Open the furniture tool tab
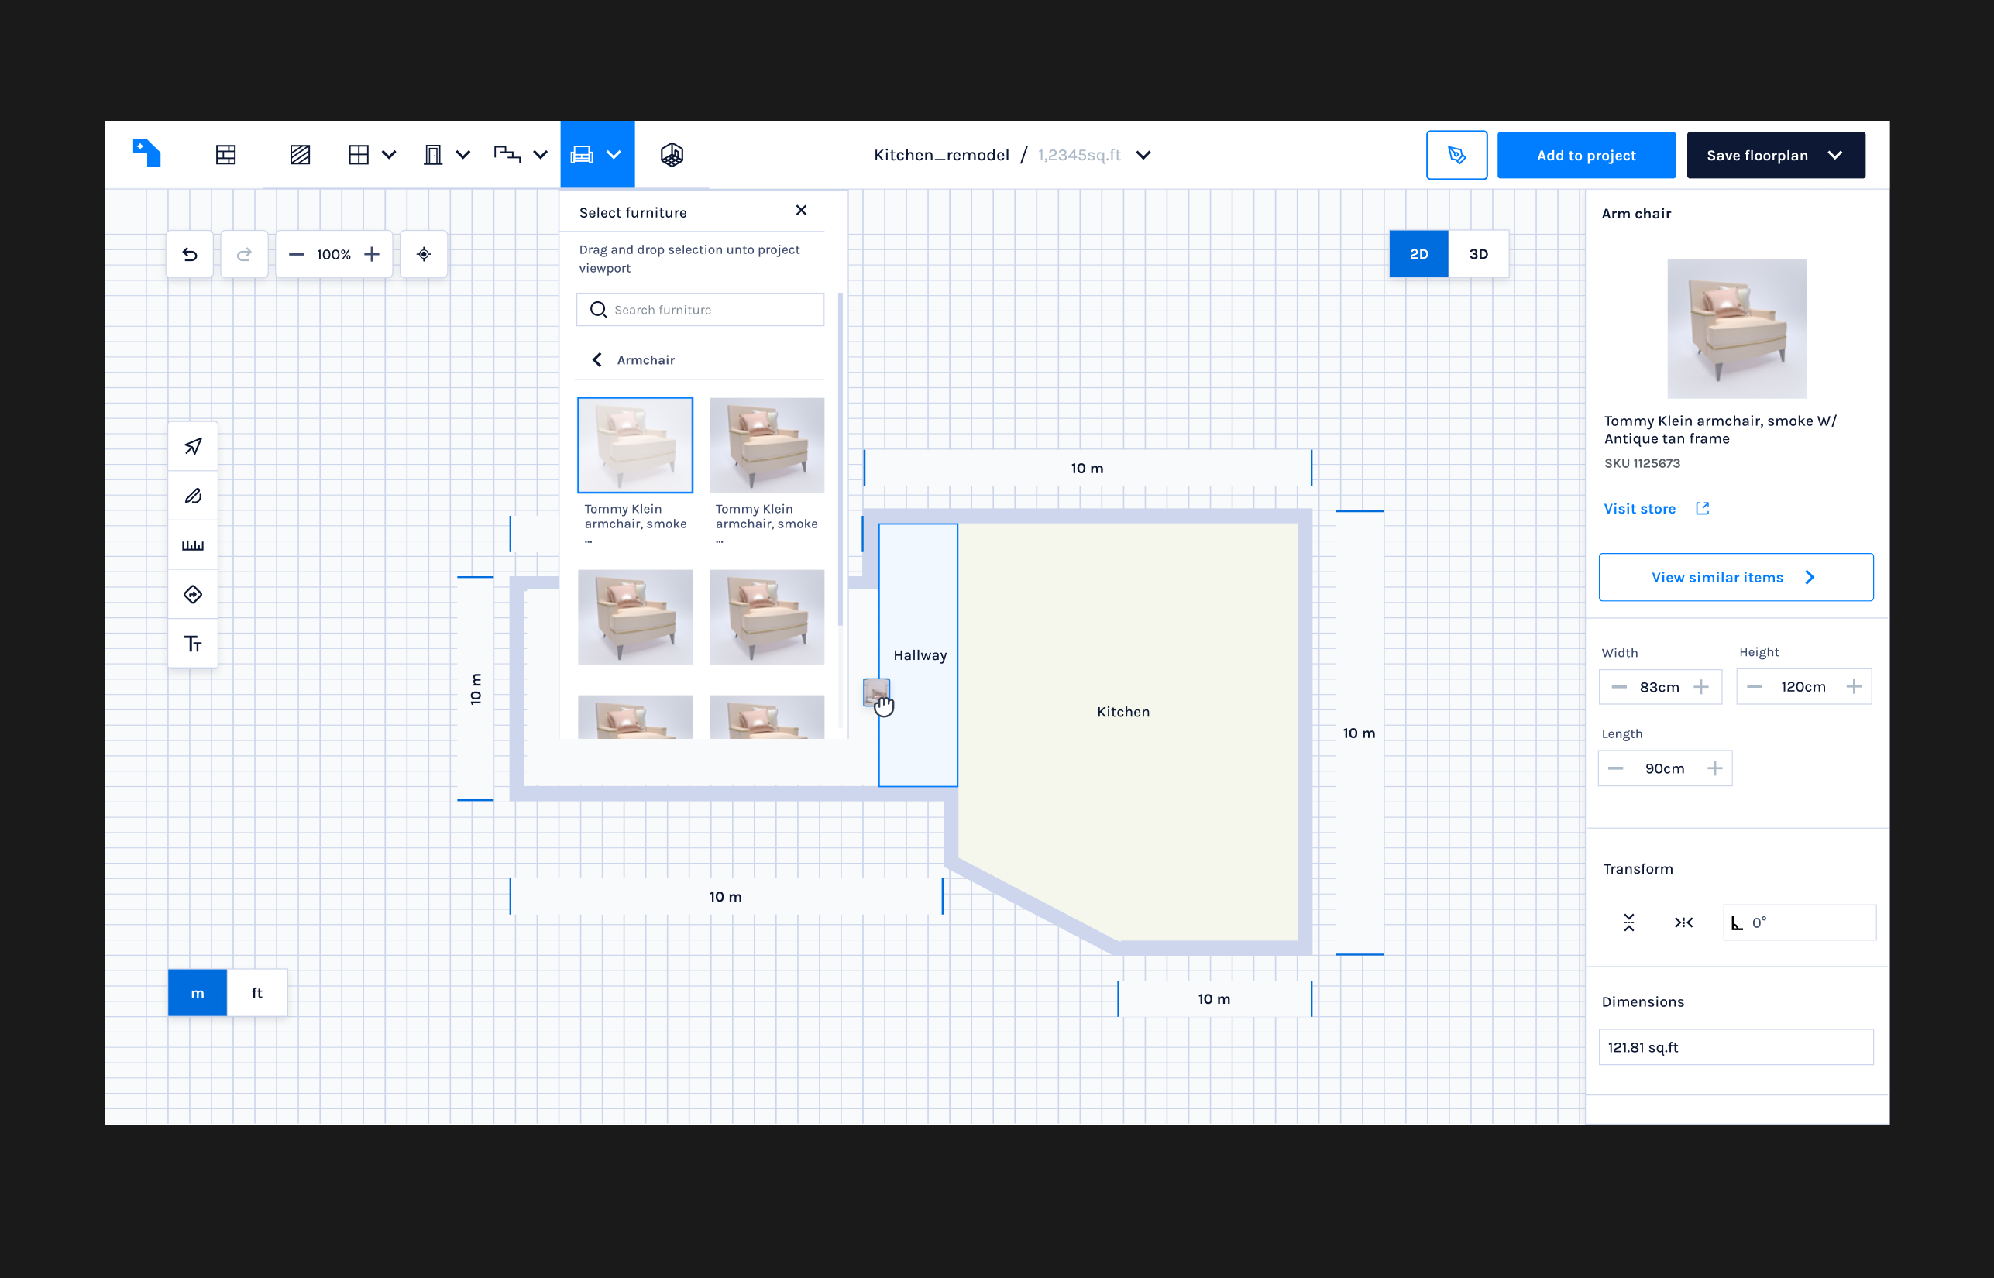 click(x=583, y=155)
